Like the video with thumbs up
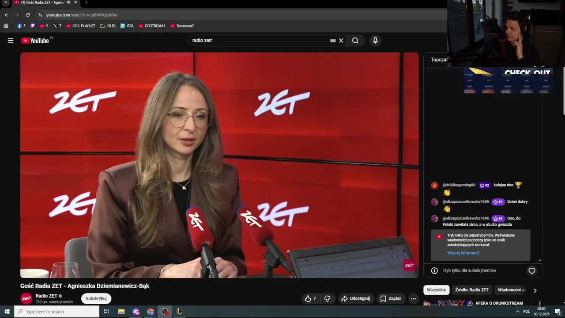 click(310, 299)
